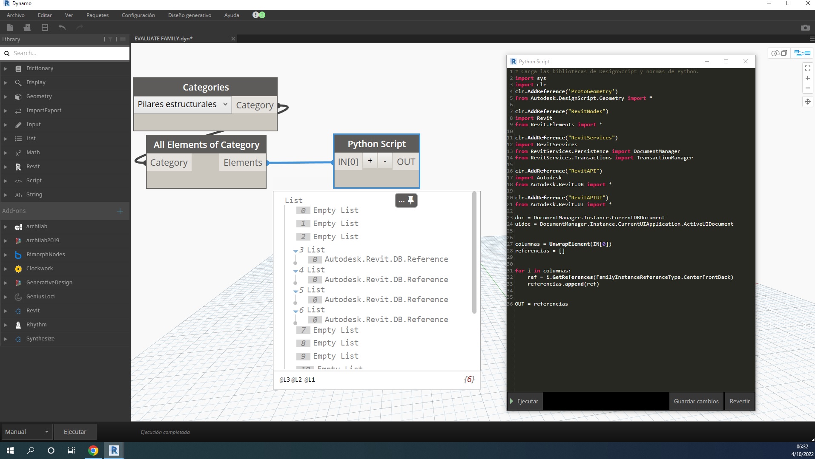The height and width of the screenshot is (459, 815).
Task: Expand the String library category
Action: (x=6, y=195)
